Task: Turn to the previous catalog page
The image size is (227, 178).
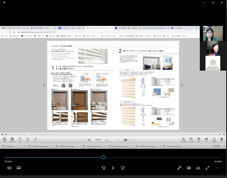Action: pos(44,85)
